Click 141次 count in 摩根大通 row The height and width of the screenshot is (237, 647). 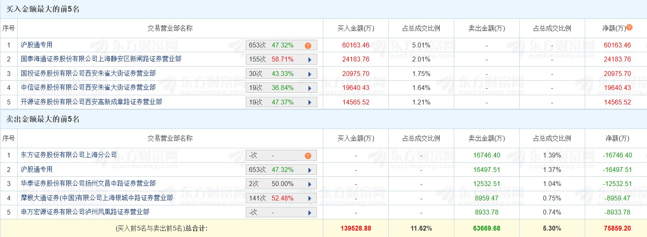257,198
